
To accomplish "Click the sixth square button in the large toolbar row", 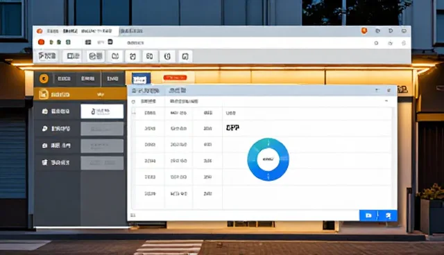I will click(150, 56).
